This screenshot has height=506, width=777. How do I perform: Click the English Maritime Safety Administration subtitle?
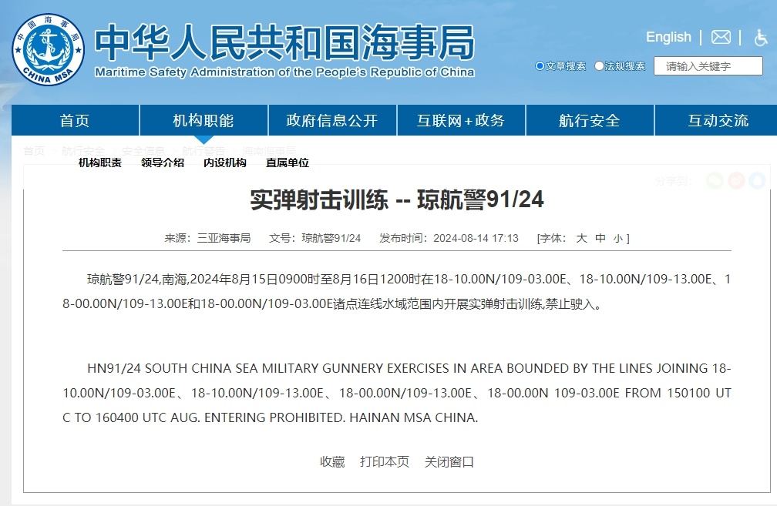(284, 72)
